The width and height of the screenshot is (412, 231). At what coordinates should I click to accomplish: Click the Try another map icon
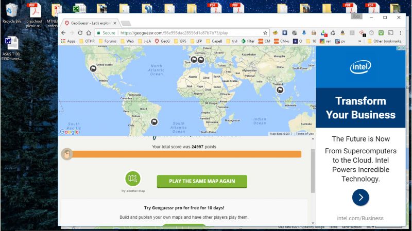coord(133,179)
